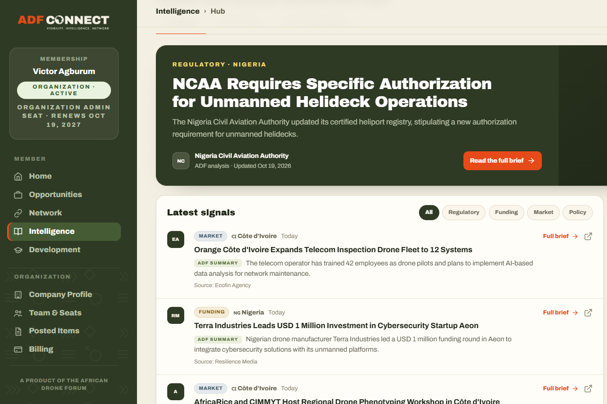
Task: Filter latest signals by Market
Action: point(543,213)
